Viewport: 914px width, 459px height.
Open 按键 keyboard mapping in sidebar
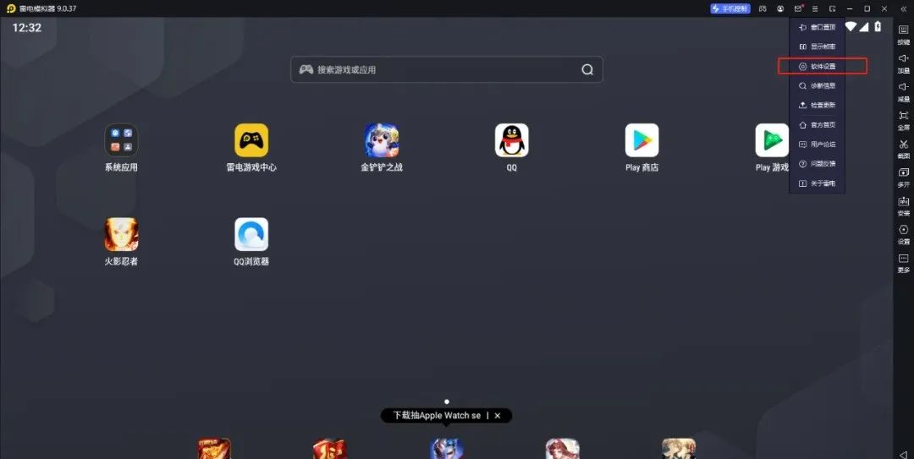(x=904, y=35)
